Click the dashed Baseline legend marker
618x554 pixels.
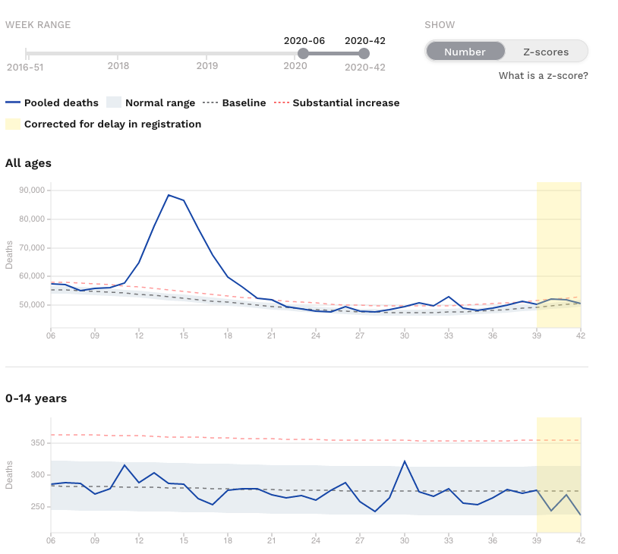click(210, 103)
